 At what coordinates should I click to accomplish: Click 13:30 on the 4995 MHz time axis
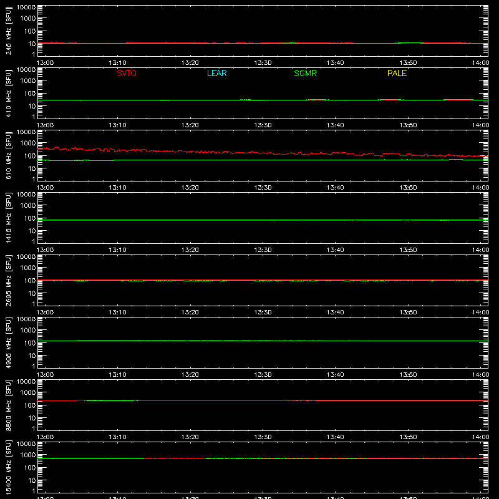(x=263, y=375)
